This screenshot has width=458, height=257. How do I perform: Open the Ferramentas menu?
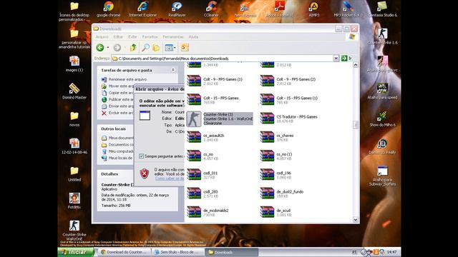173,36
